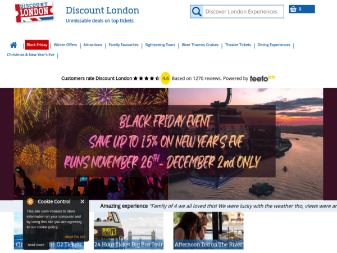Click the home icon in navigation
The image size is (337, 253).
[x=13, y=45]
